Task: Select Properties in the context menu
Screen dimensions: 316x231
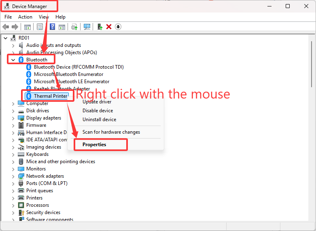Action: coord(94,145)
